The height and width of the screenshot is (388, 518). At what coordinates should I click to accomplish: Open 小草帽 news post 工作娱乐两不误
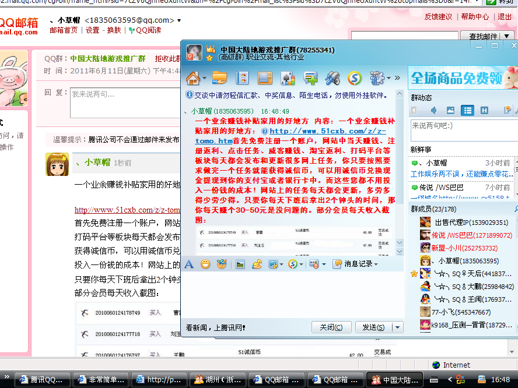tap(461, 174)
